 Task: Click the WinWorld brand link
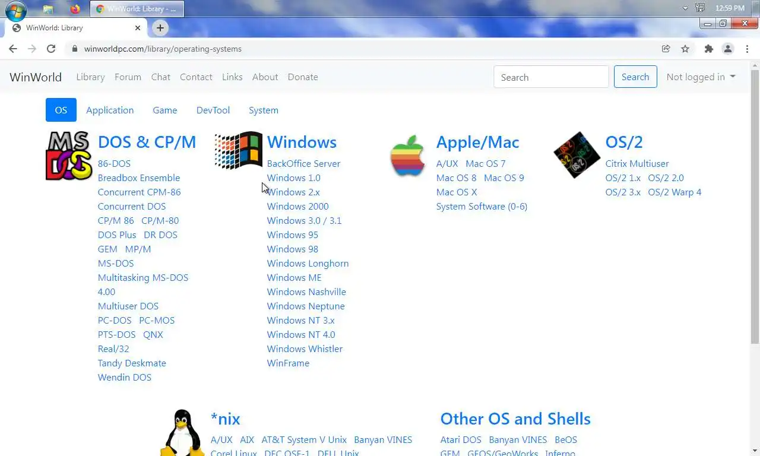[x=36, y=77]
